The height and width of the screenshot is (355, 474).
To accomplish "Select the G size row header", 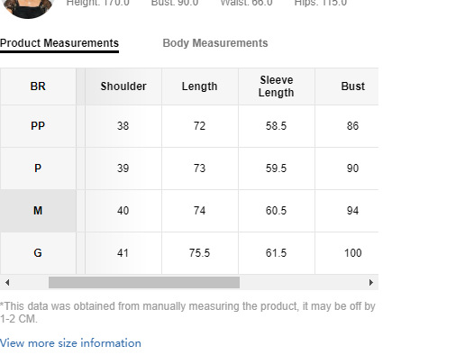I will pyautogui.click(x=38, y=253).
